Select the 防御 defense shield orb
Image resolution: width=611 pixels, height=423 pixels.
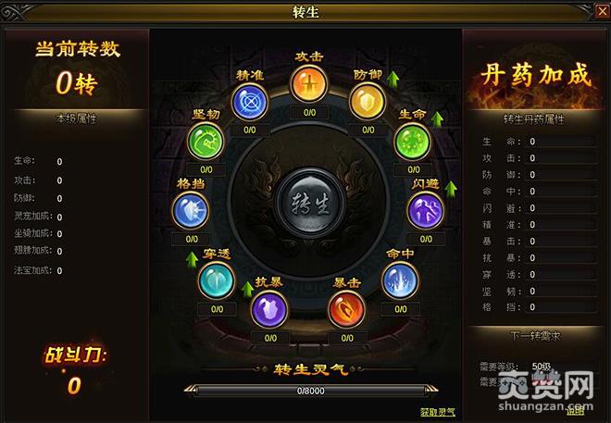(x=368, y=103)
